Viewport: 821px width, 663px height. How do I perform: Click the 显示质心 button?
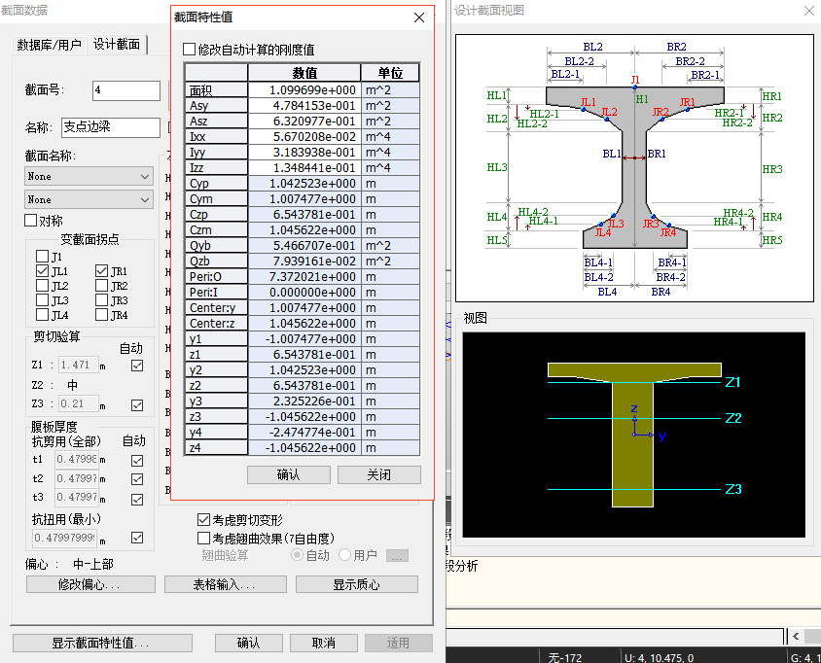(356, 584)
